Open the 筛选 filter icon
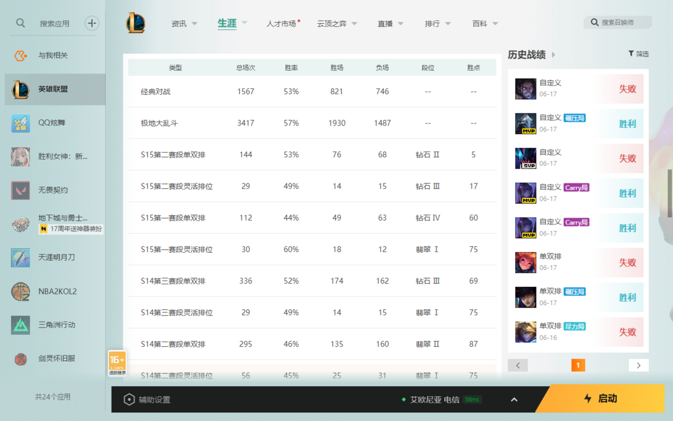The width and height of the screenshot is (673, 421). 631,54
